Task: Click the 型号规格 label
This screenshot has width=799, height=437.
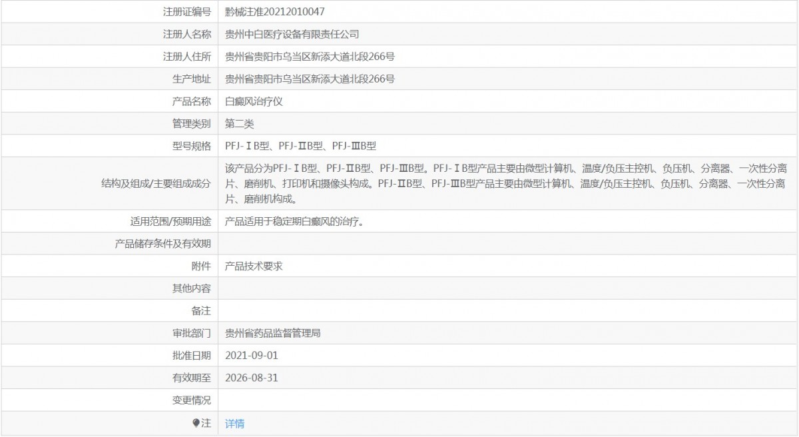Action: (x=192, y=146)
